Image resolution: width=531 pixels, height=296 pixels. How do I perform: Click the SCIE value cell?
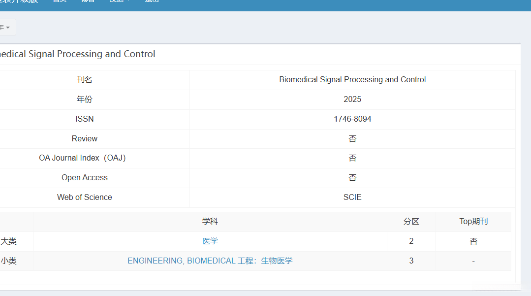point(352,197)
